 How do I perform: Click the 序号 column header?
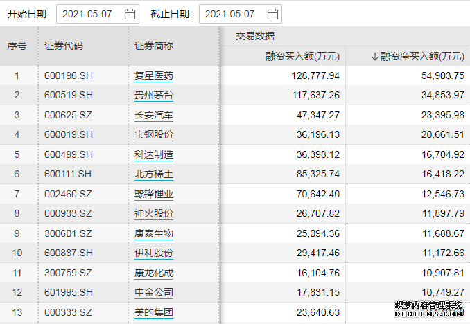tap(17, 46)
